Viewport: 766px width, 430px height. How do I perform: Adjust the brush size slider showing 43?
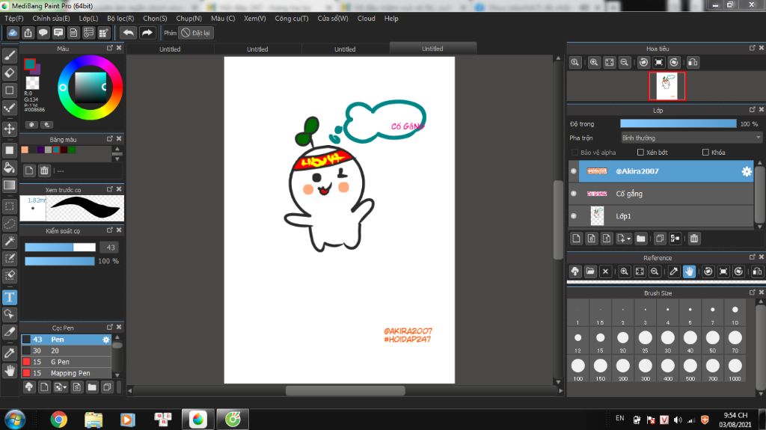(x=60, y=248)
